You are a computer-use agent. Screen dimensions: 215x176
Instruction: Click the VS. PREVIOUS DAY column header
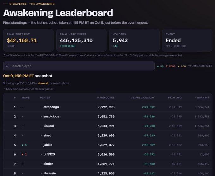coord(143,98)
